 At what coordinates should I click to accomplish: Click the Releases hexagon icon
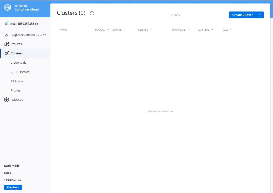[x=6, y=99]
